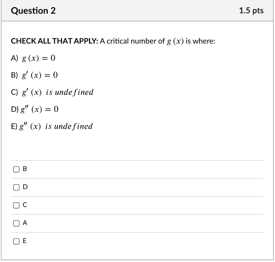
Task: Check the checkbox for answer C
Action: (x=16, y=205)
